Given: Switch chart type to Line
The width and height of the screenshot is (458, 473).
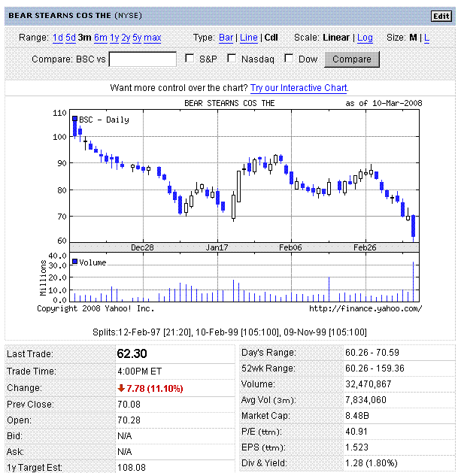Looking at the screenshot, I should (x=248, y=38).
